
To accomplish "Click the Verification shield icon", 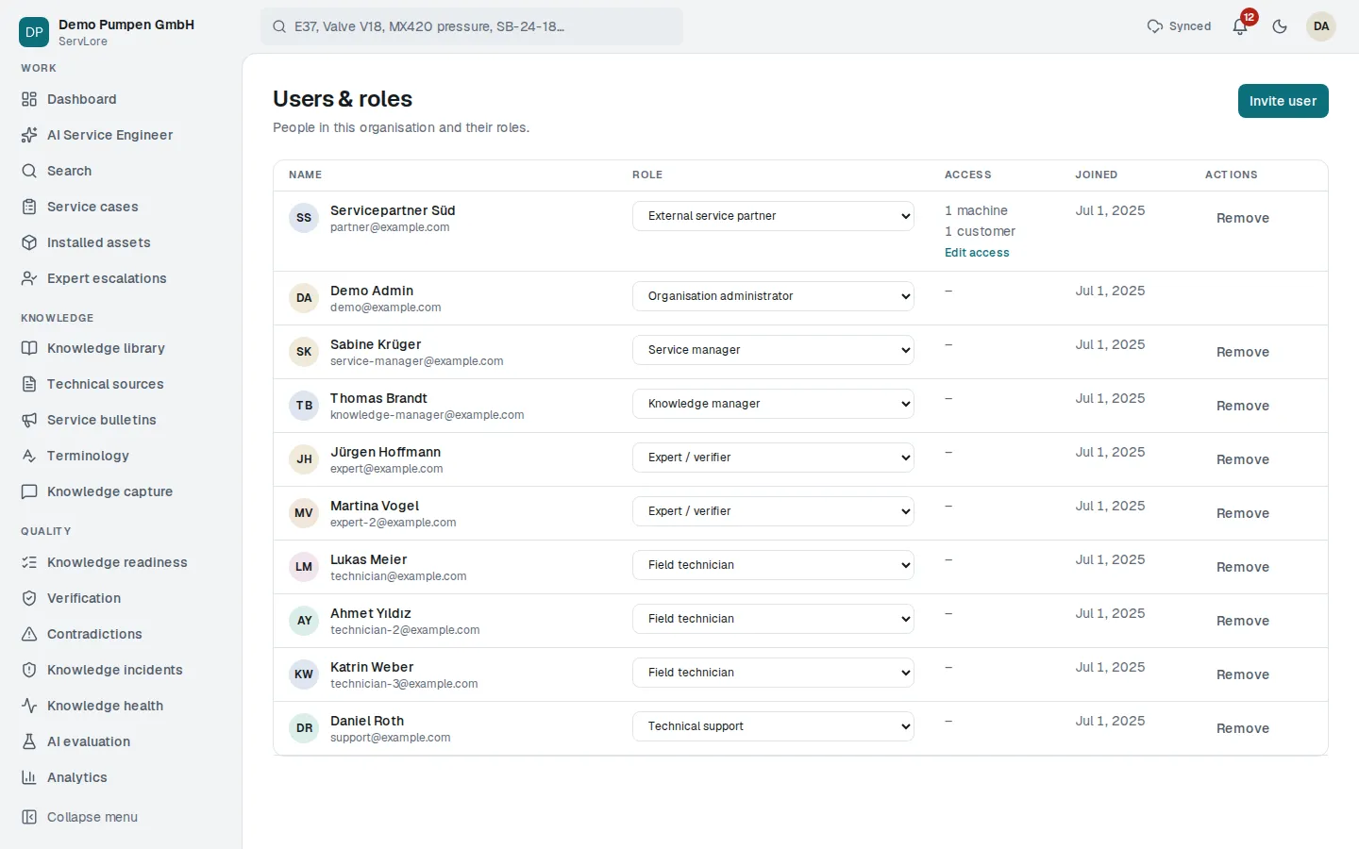I will click(29, 598).
